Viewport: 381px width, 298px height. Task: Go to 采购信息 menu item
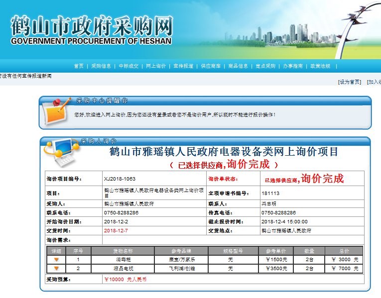pyautogui.click(x=101, y=66)
